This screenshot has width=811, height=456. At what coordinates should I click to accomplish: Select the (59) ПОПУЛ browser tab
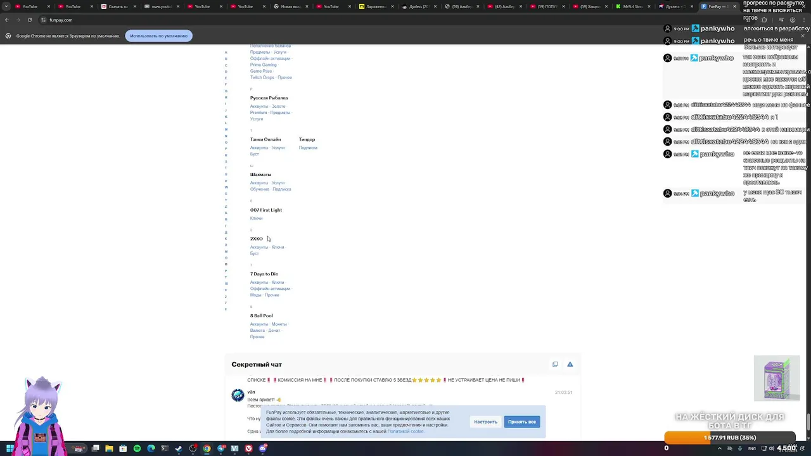(x=547, y=6)
